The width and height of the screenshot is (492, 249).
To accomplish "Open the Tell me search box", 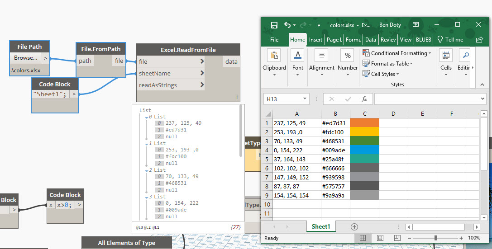I will [449, 40].
